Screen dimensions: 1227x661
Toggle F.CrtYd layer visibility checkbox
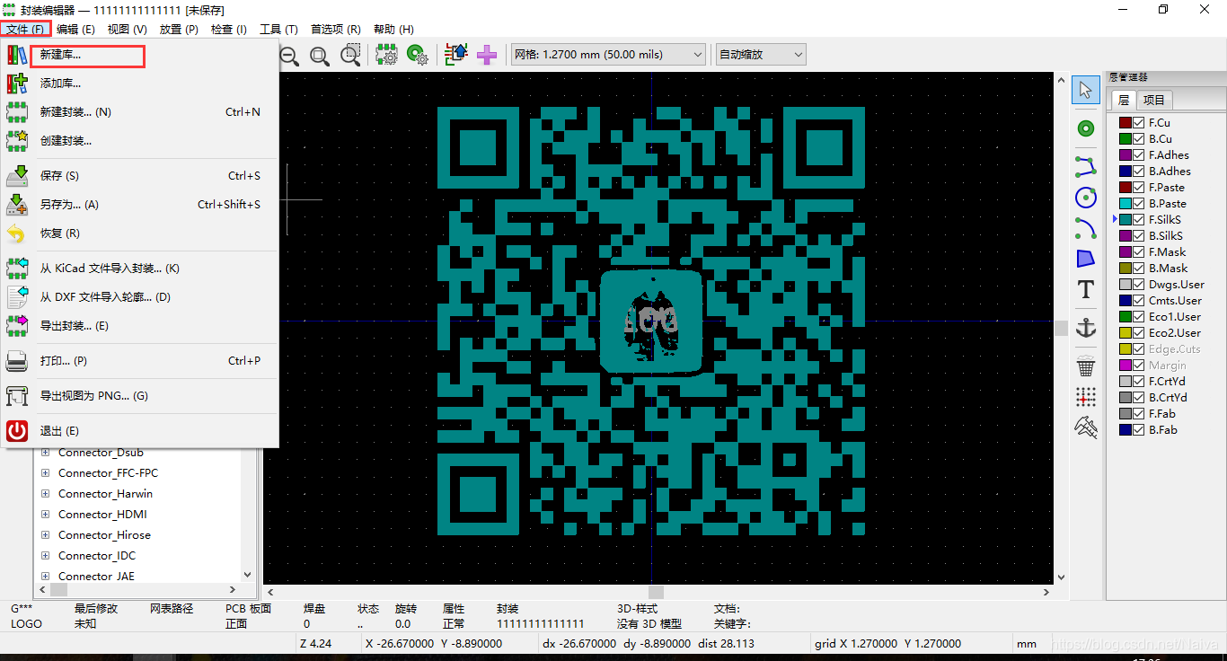click(1139, 382)
